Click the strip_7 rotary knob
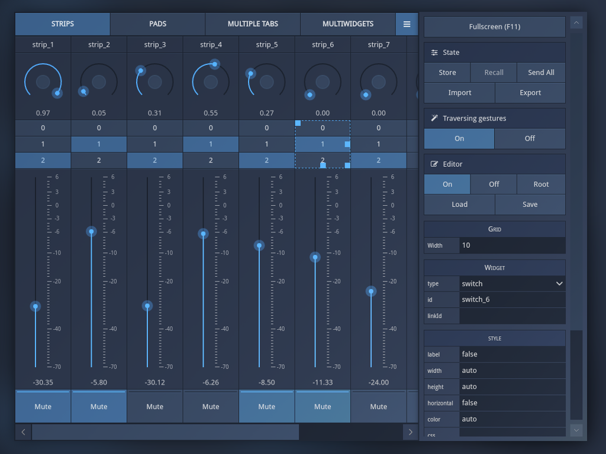 point(379,82)
